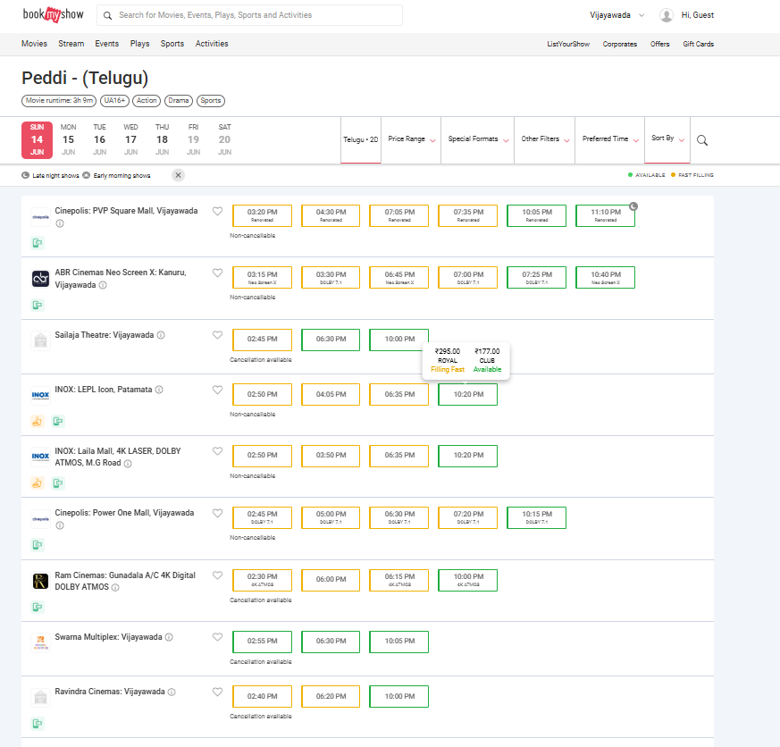
Task: Open the Other Filters dropdown
Action: [x=545, y=139]
